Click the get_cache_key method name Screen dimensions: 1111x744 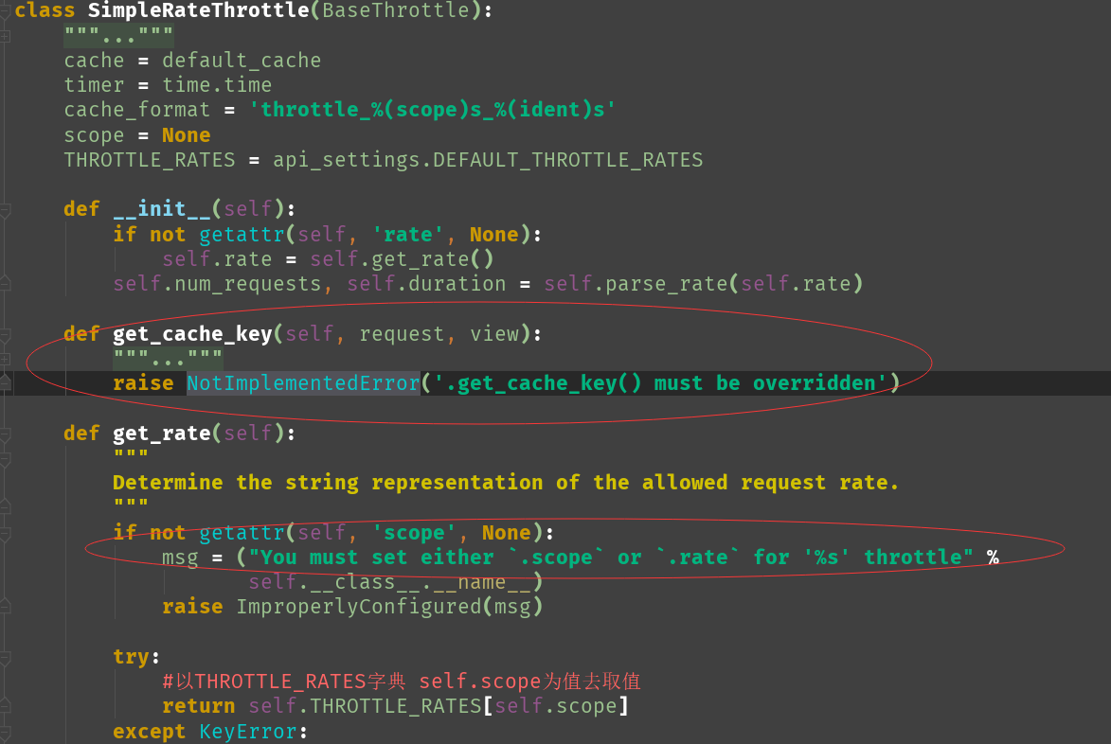192,334
